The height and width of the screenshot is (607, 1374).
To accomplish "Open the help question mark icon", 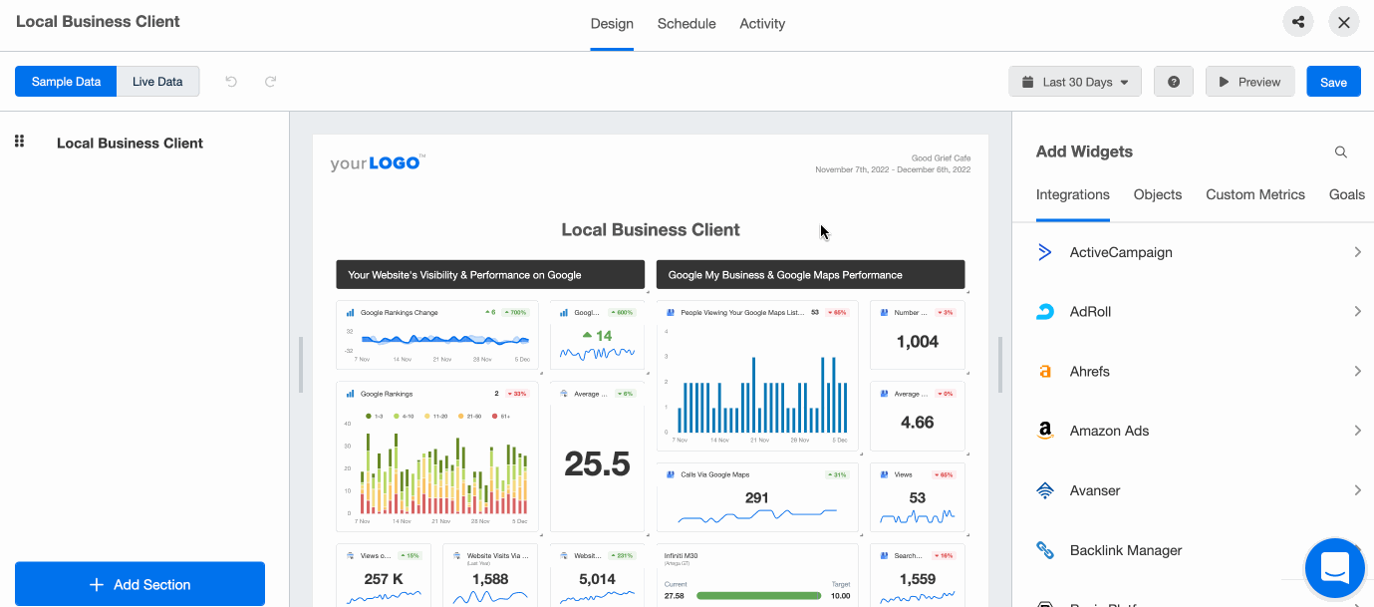I will pos(1173,81).
